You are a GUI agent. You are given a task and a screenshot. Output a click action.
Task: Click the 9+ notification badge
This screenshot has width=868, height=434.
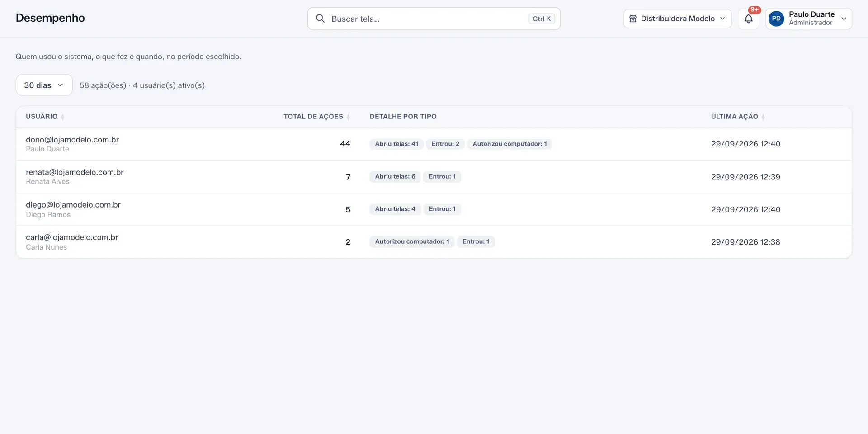click(755, 10)
